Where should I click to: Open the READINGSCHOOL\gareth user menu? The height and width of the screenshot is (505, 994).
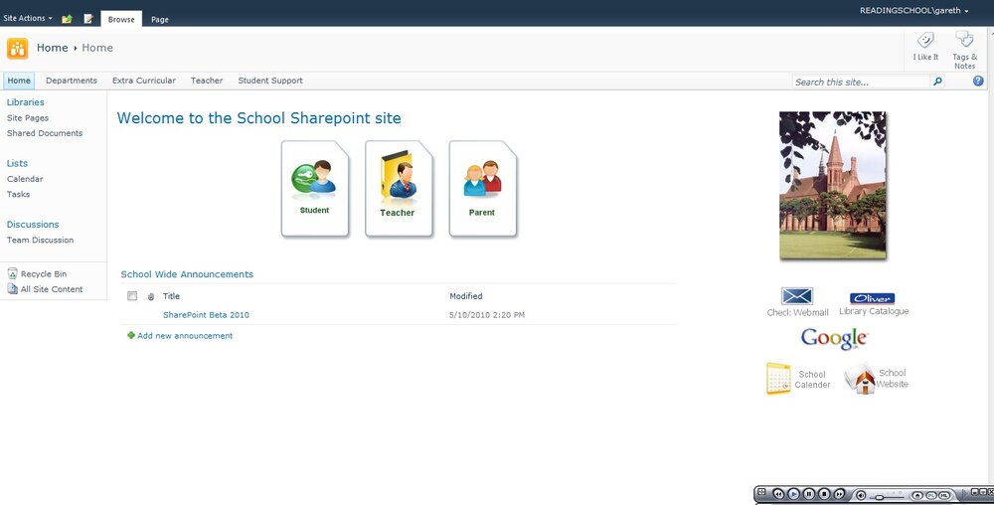point(913,11)
